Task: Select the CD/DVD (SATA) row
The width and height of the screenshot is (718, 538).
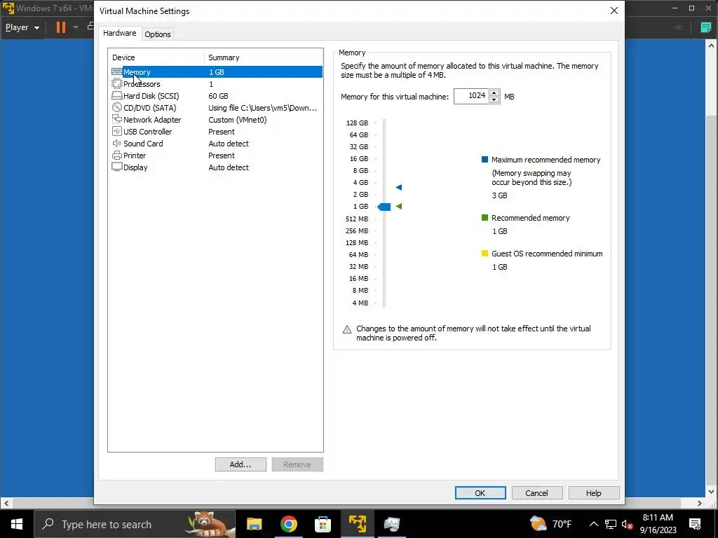Action: tap(216, 107)
